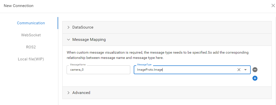Focus the MessageName field containing camera_0
This screenshot has width=276, height=105.
coord(98,70)
